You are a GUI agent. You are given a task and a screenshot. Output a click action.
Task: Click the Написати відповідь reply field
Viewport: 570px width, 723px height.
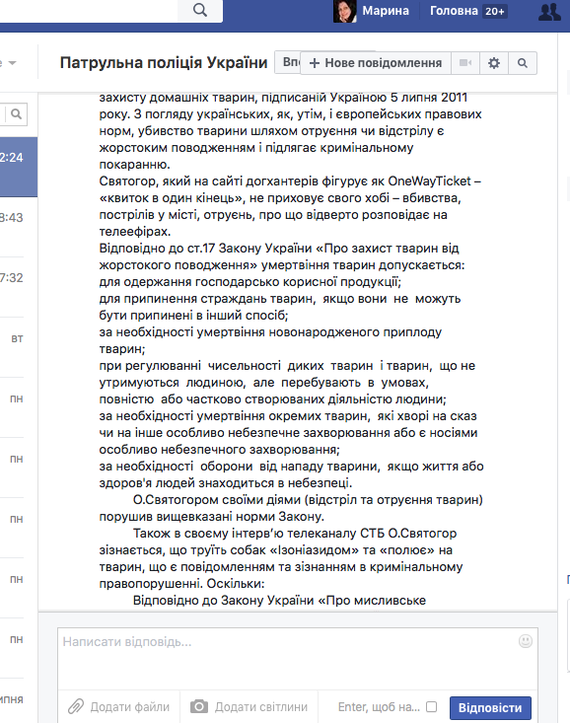tap(298, 659)
